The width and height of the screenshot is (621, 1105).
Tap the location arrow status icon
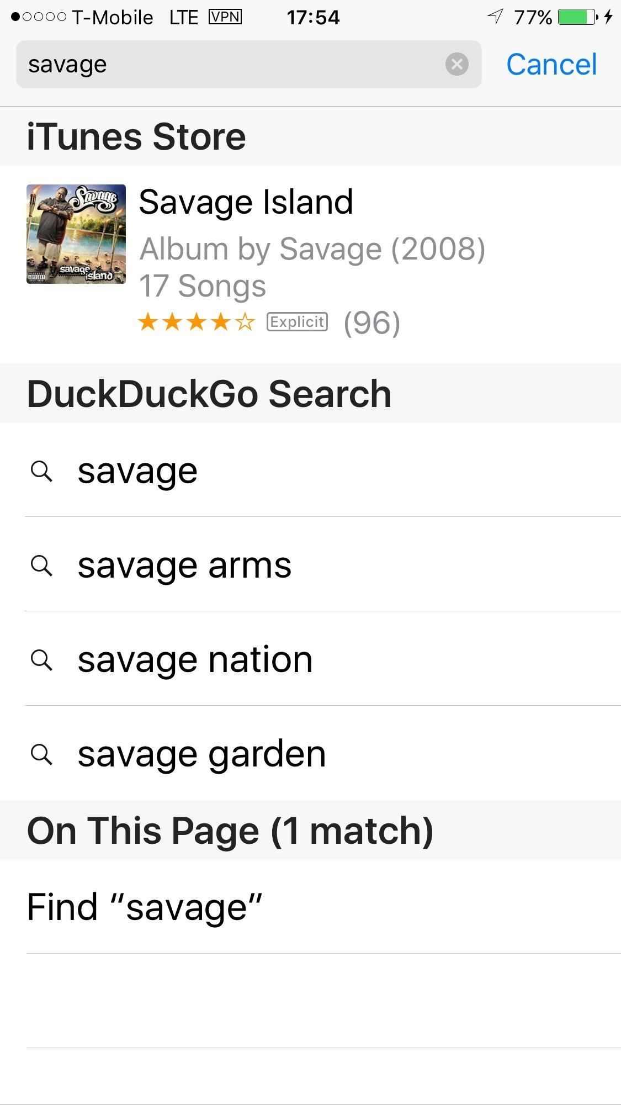tap(495, 17)
